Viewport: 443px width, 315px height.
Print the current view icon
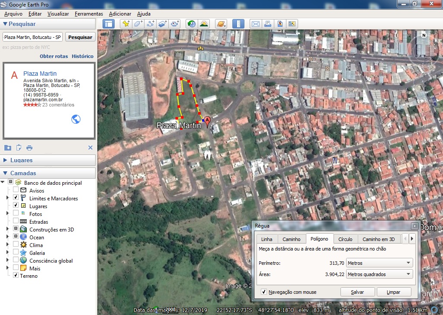point(267,24)
